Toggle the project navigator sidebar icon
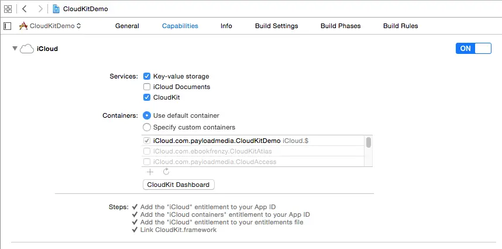Screen dimensions: 502x249 click(x=8, y=26)
